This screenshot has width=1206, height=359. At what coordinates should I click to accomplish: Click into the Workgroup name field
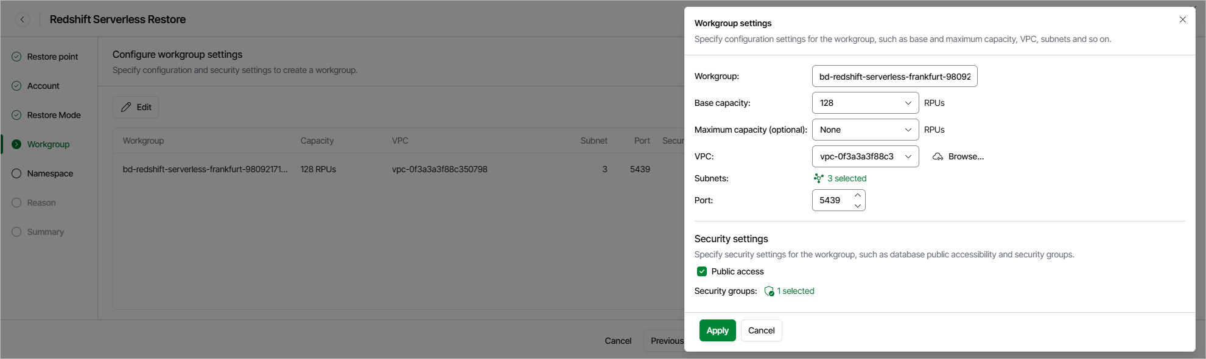click(894, 77)
